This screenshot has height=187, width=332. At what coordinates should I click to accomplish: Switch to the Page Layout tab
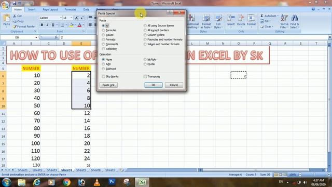pyautogui.click(x=50, y=9)
